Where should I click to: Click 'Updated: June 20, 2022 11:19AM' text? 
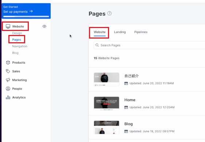point(151,83)
